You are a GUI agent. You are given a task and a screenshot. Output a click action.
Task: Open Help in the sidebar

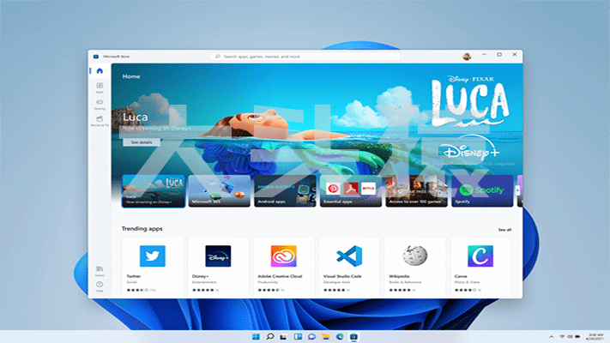100,286
